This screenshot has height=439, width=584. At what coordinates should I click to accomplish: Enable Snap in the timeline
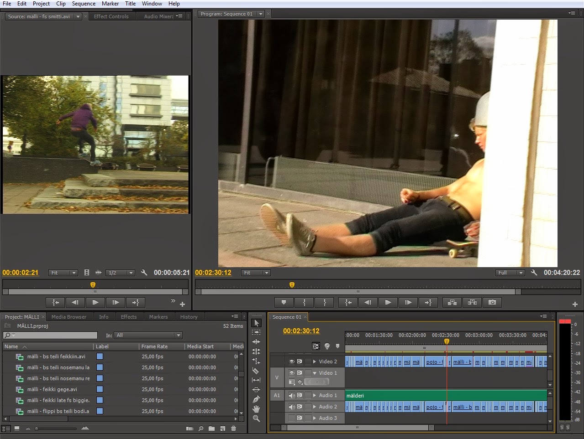pyautogui.click(x=316, y=346)
